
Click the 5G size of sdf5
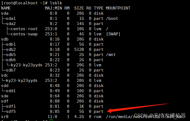82,111
